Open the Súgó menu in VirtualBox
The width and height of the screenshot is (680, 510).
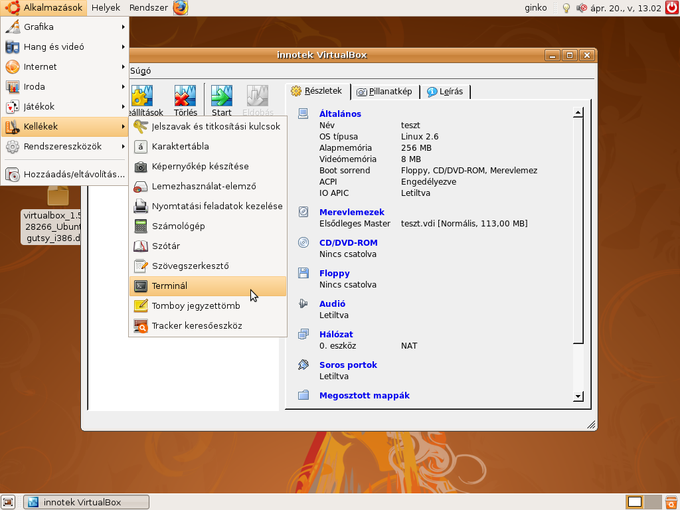point(141,70)
